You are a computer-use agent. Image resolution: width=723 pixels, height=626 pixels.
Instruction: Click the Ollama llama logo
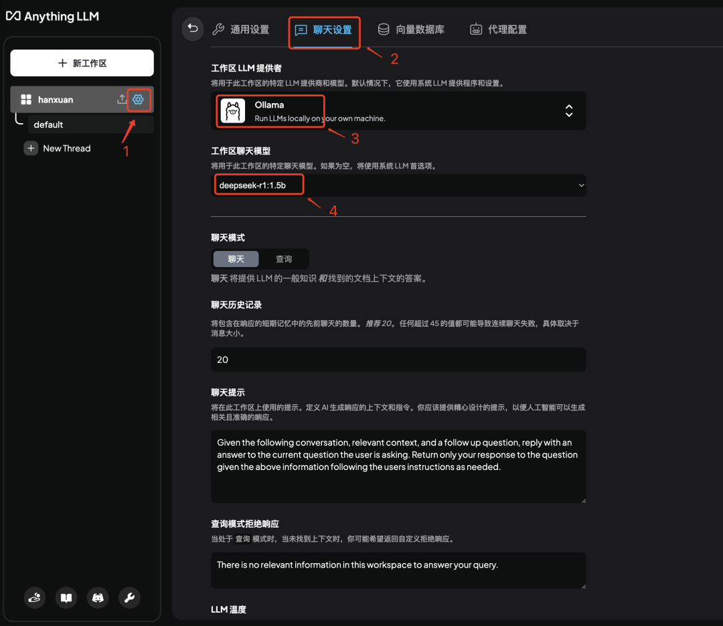(x=233, y=110)
